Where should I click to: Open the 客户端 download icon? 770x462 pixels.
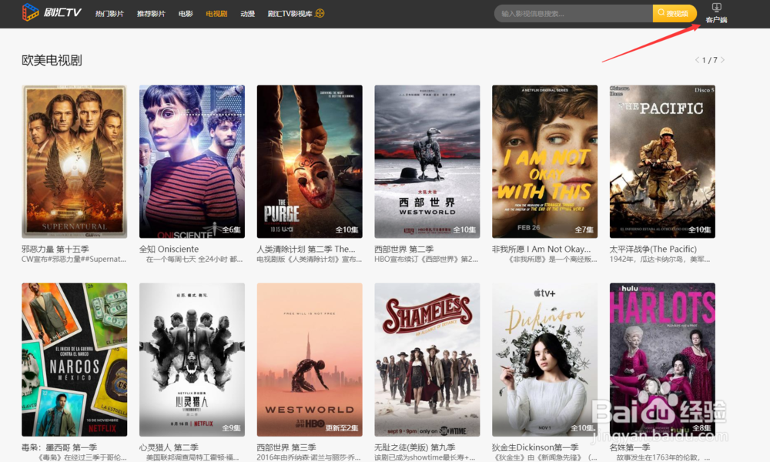point(716,8)
